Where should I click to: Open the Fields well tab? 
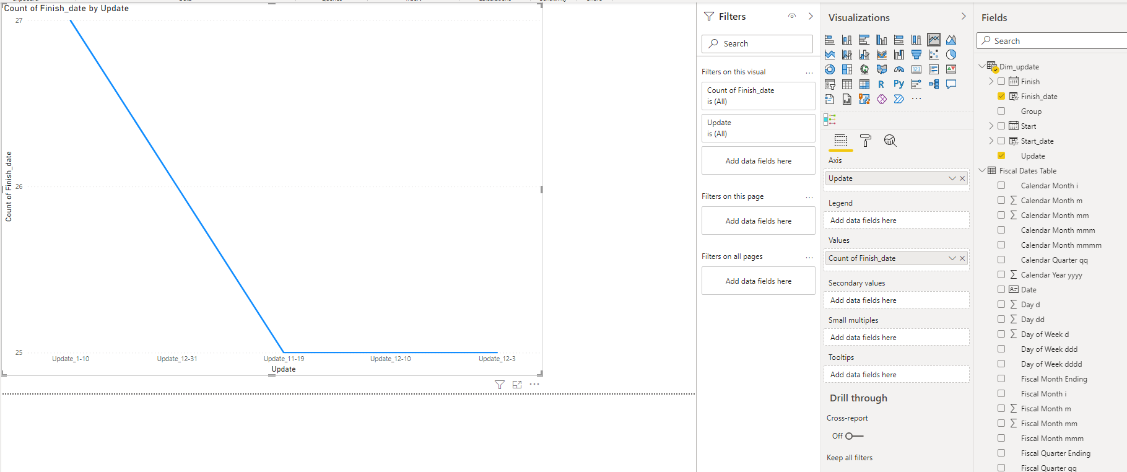coord(840,141)
